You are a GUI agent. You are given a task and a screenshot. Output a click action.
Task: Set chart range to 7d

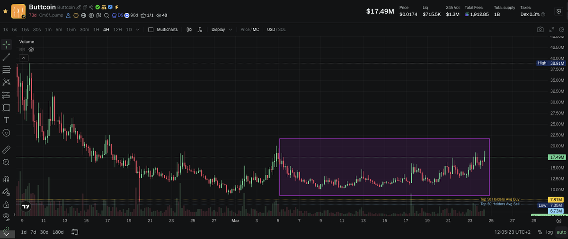[33, 232]
